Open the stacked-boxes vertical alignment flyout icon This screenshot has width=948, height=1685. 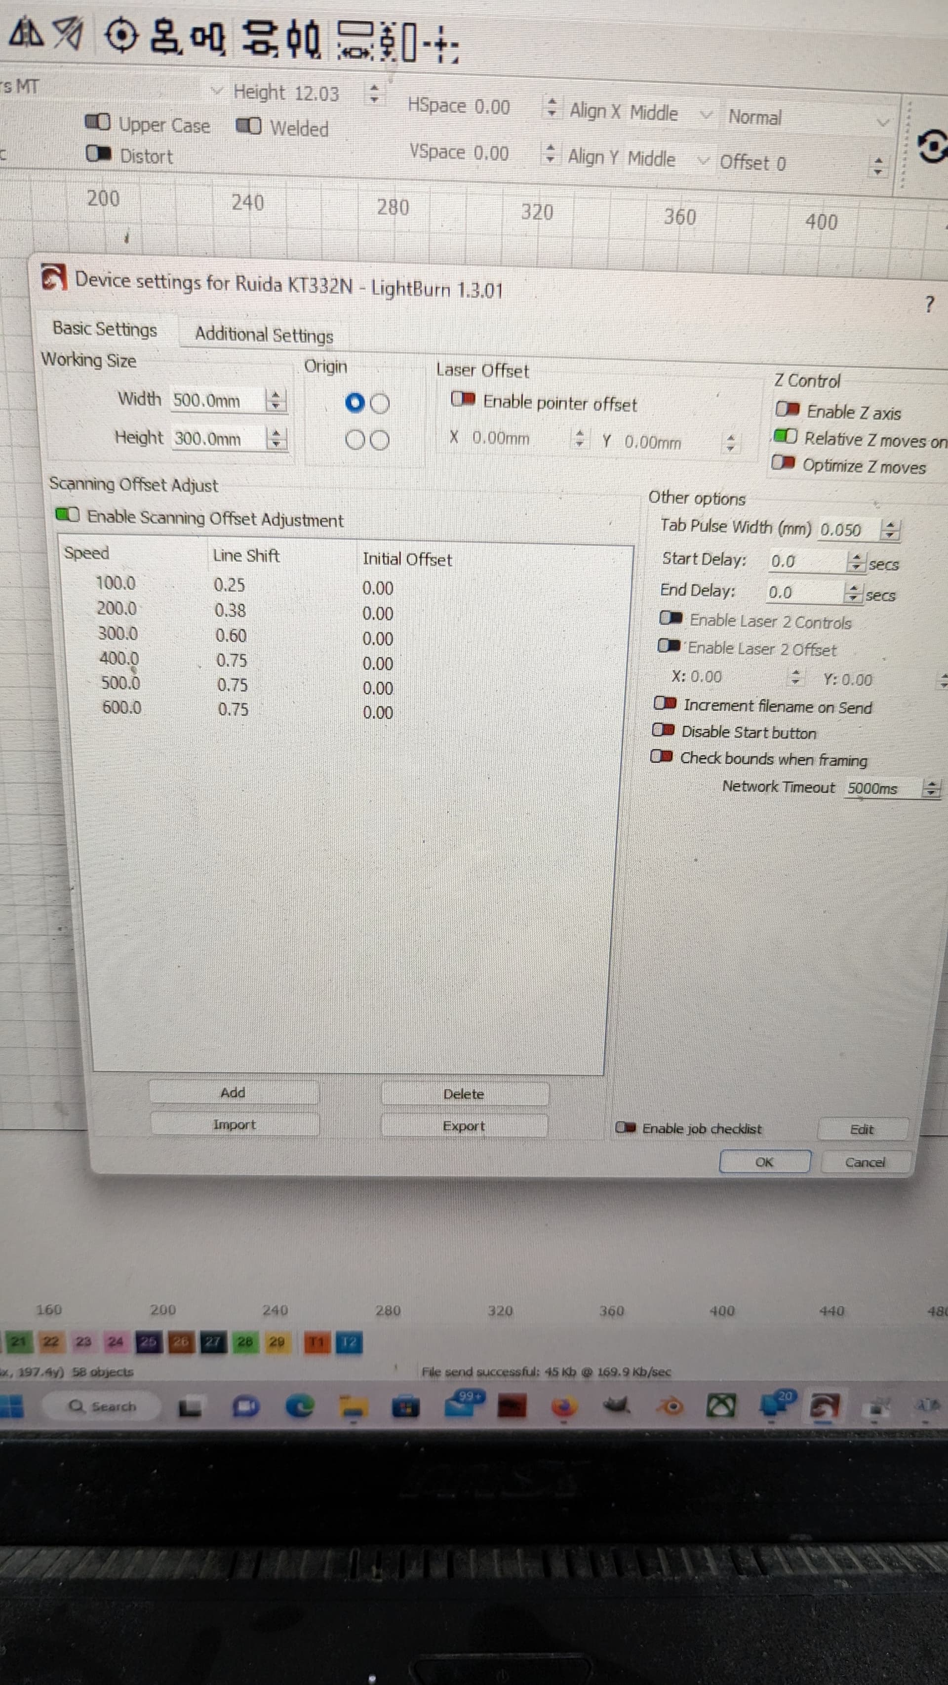coord(165,38)
